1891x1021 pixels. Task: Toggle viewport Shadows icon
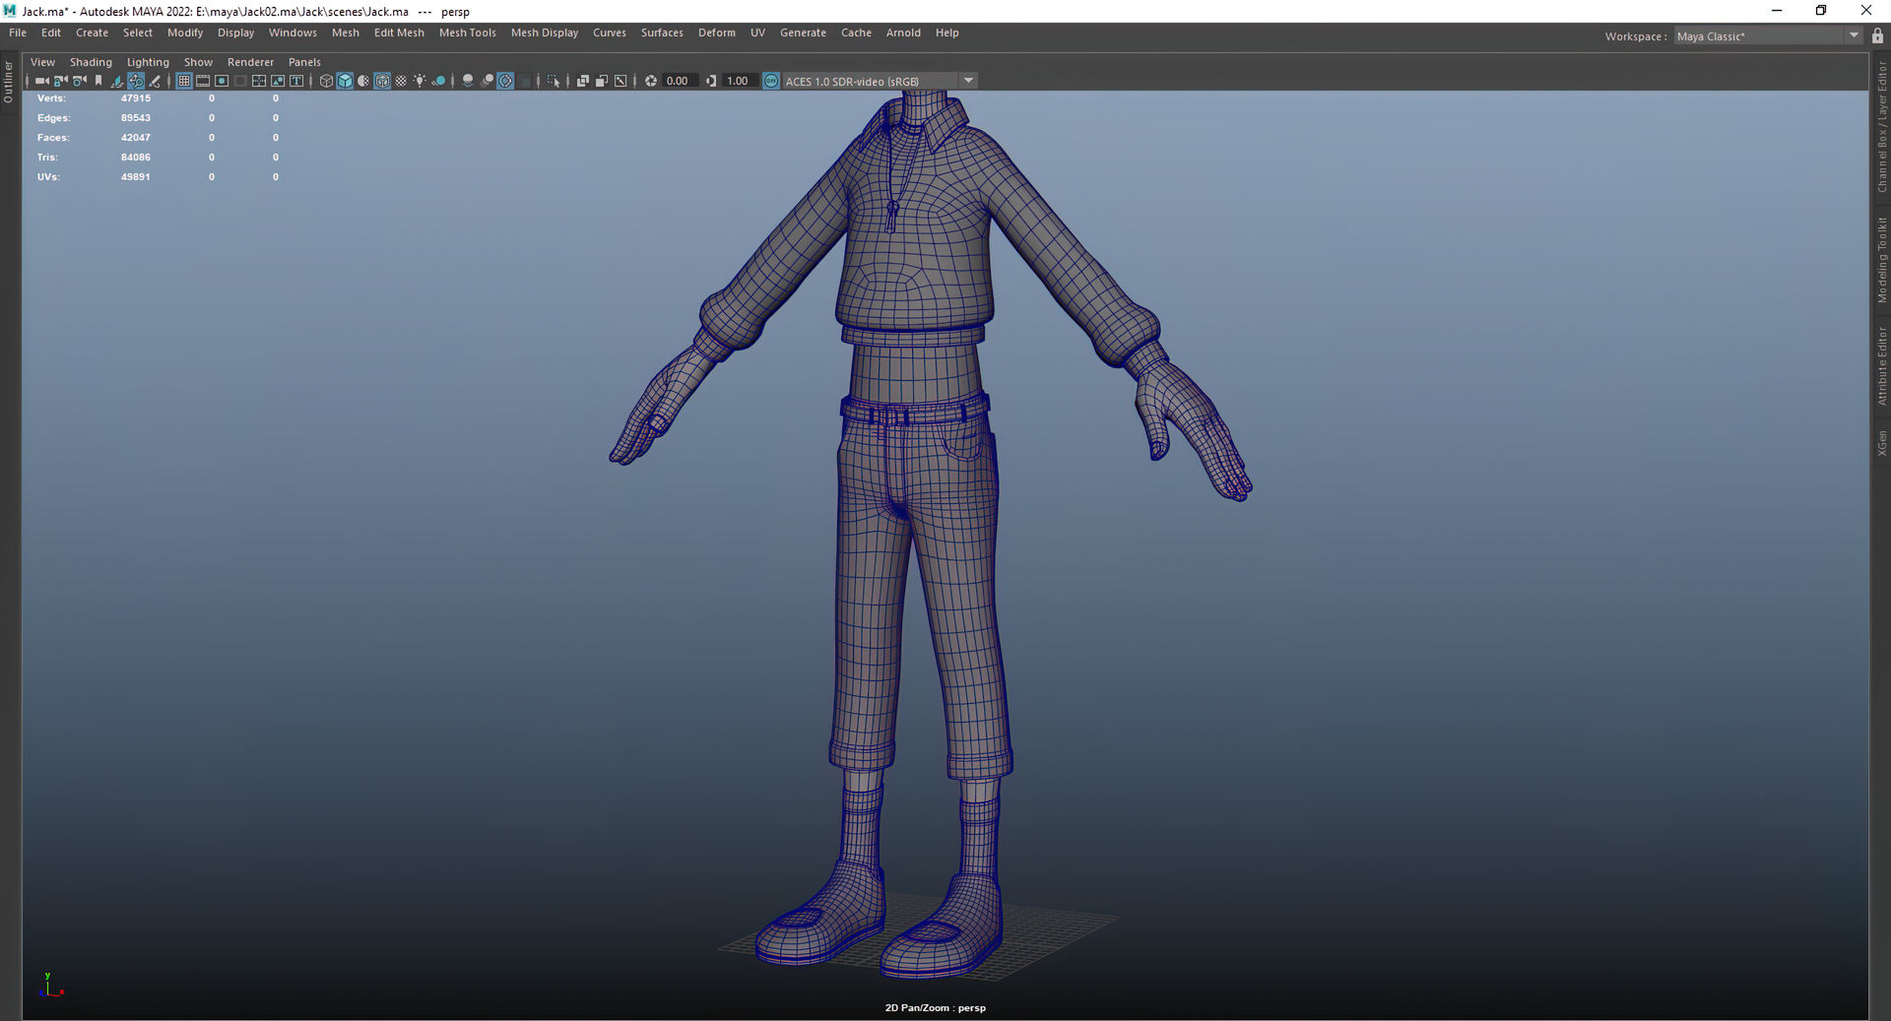[439, 81]
